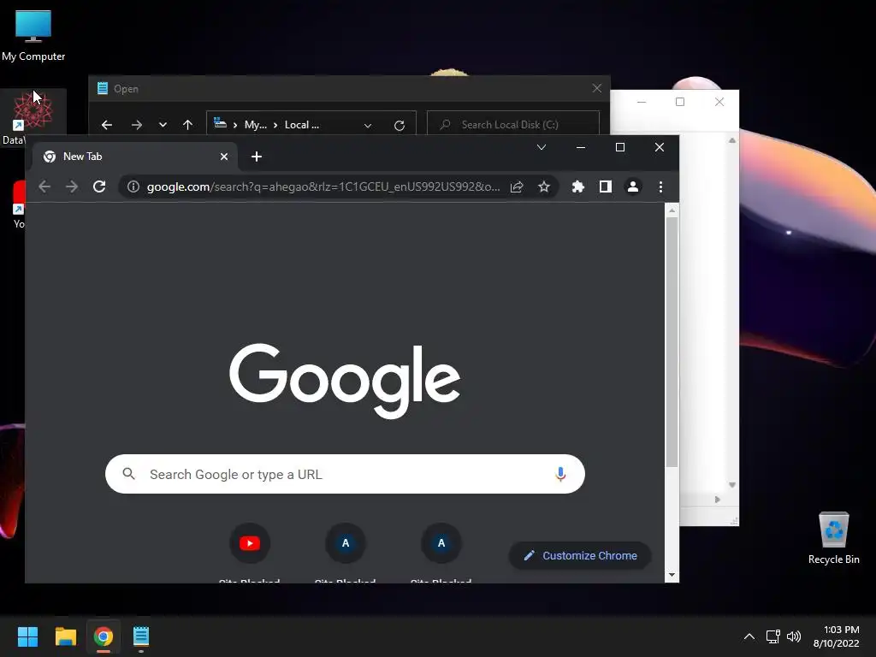The image size is (876, 657).
Task: Go up one folder in Open dialog
Action: 187,125
